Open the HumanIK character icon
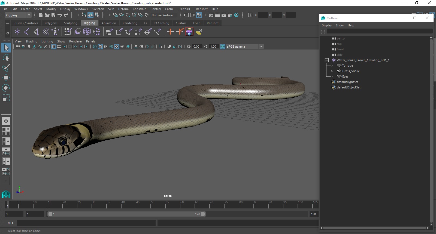This screenshot has width=436, height=234. [55, 32]
